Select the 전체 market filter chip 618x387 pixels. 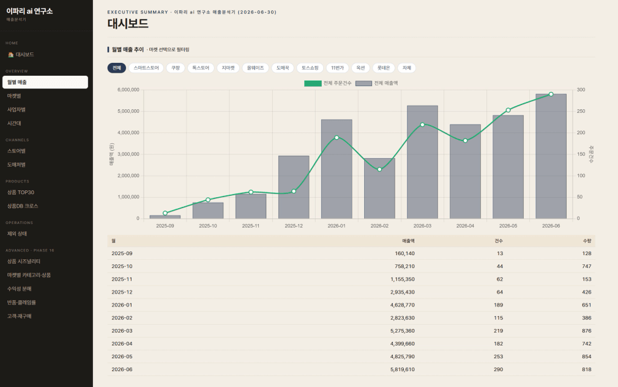pos(117,68)
